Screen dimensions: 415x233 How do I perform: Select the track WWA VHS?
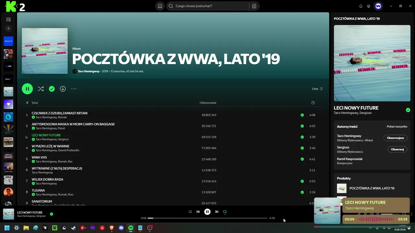[39, 157]
